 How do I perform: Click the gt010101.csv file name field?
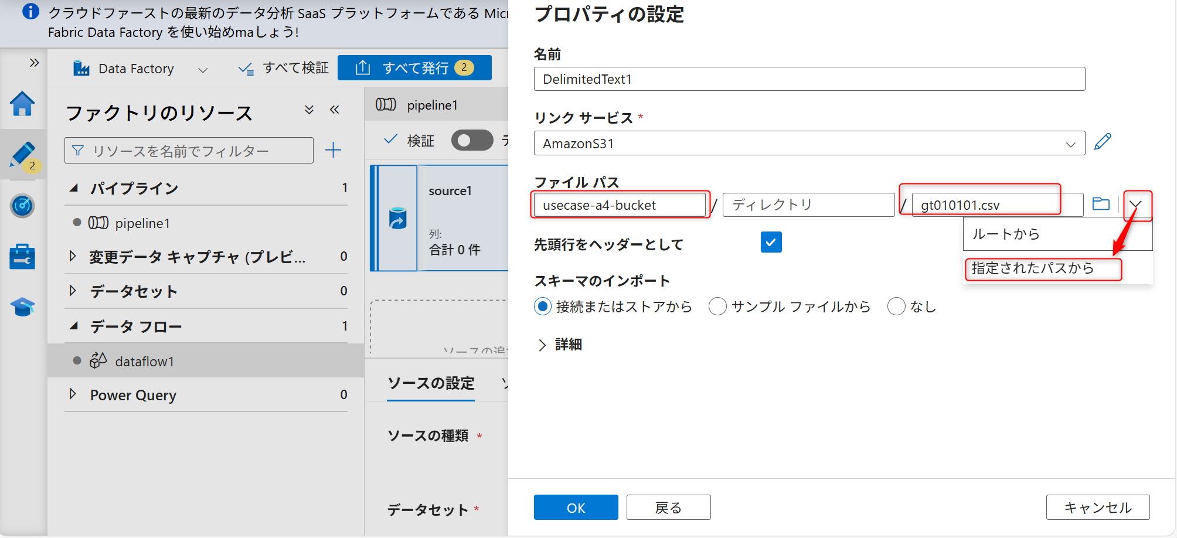(985, 205)
